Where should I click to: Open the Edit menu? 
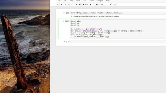click(65, 1)
